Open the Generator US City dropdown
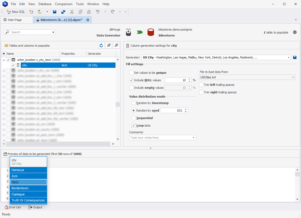This screenshot has height=218, width=301. click(288, 57)
